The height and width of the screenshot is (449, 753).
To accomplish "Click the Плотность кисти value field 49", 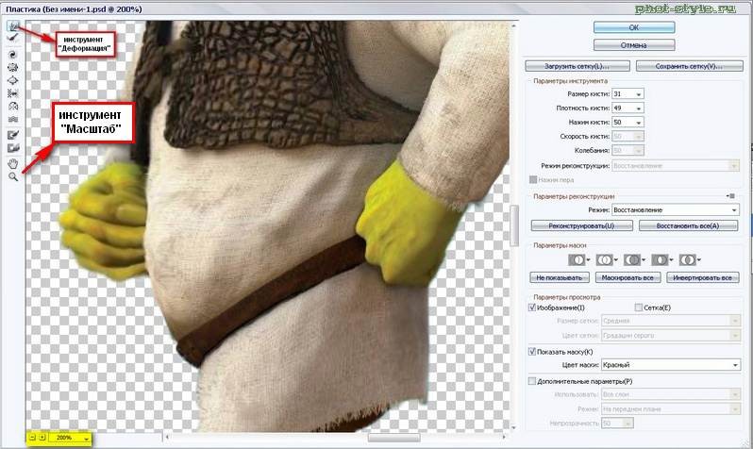I will [x=623, y=108].
